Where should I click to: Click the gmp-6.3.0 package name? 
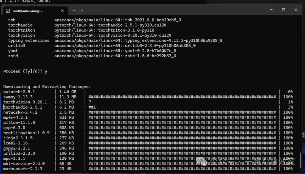(x=14, y=128)
